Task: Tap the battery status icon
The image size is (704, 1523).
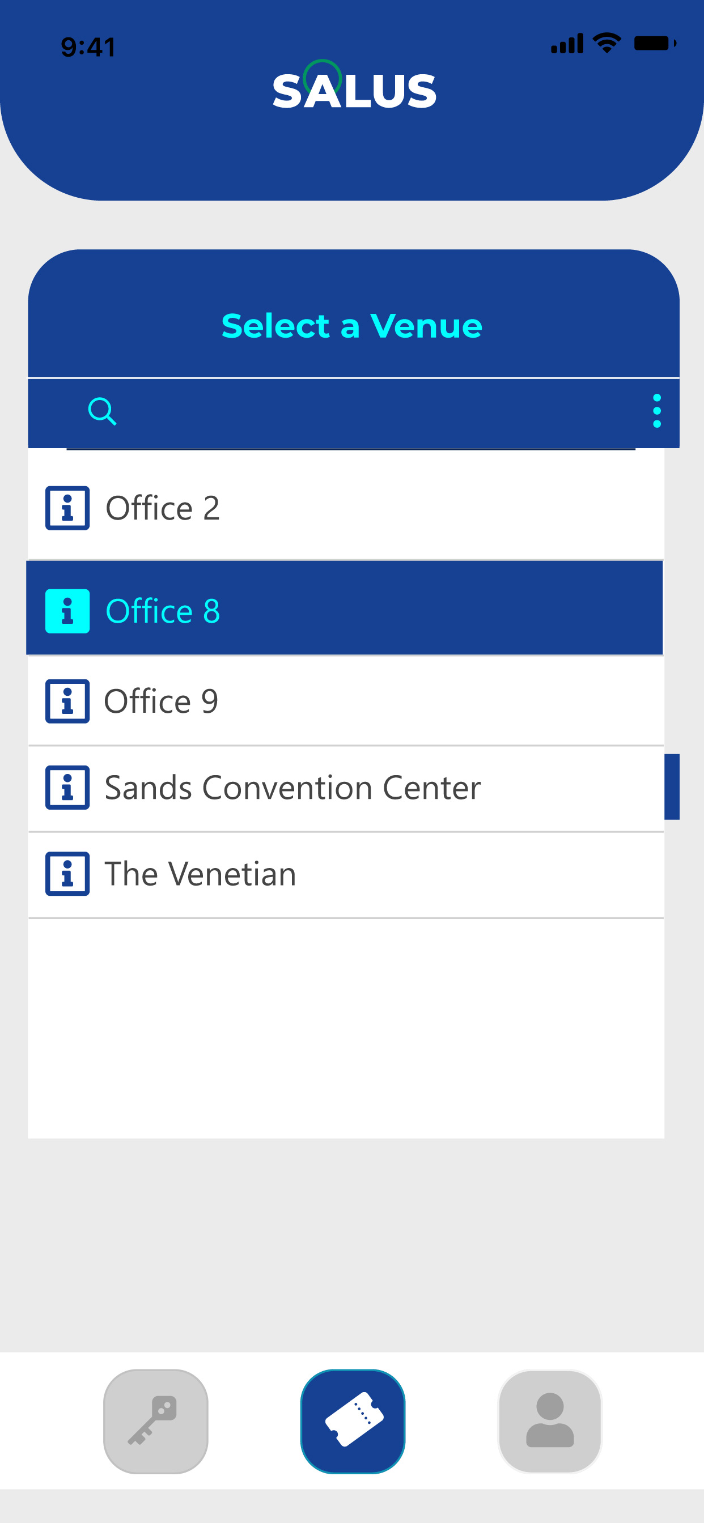Action: (x=654, y=43)
